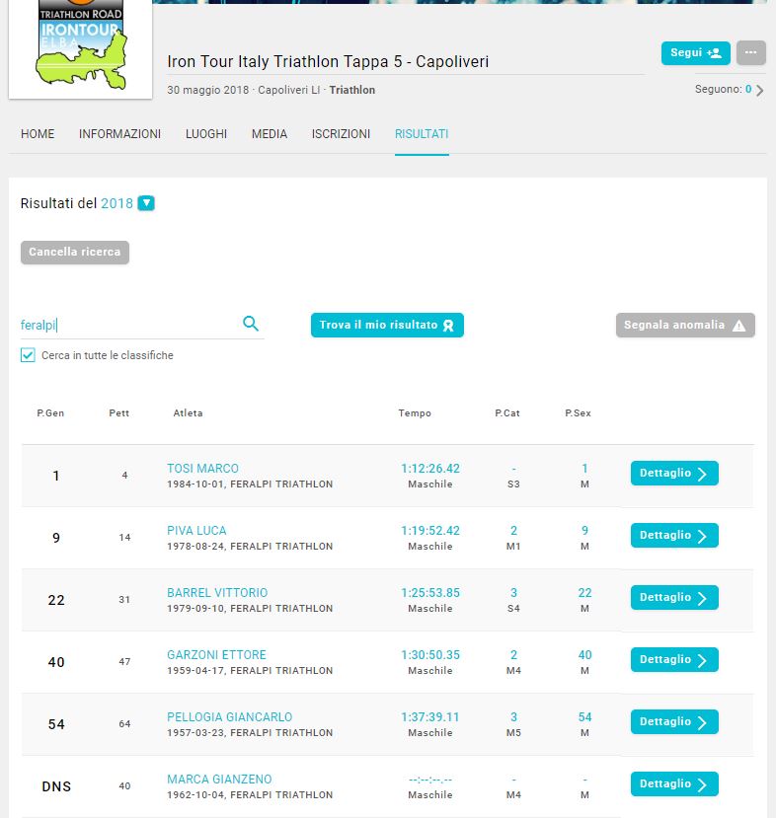Image resolution: width=776 pixels, height=818 pixels.
Task: Click the P.Cat column header
Action: 507,413
